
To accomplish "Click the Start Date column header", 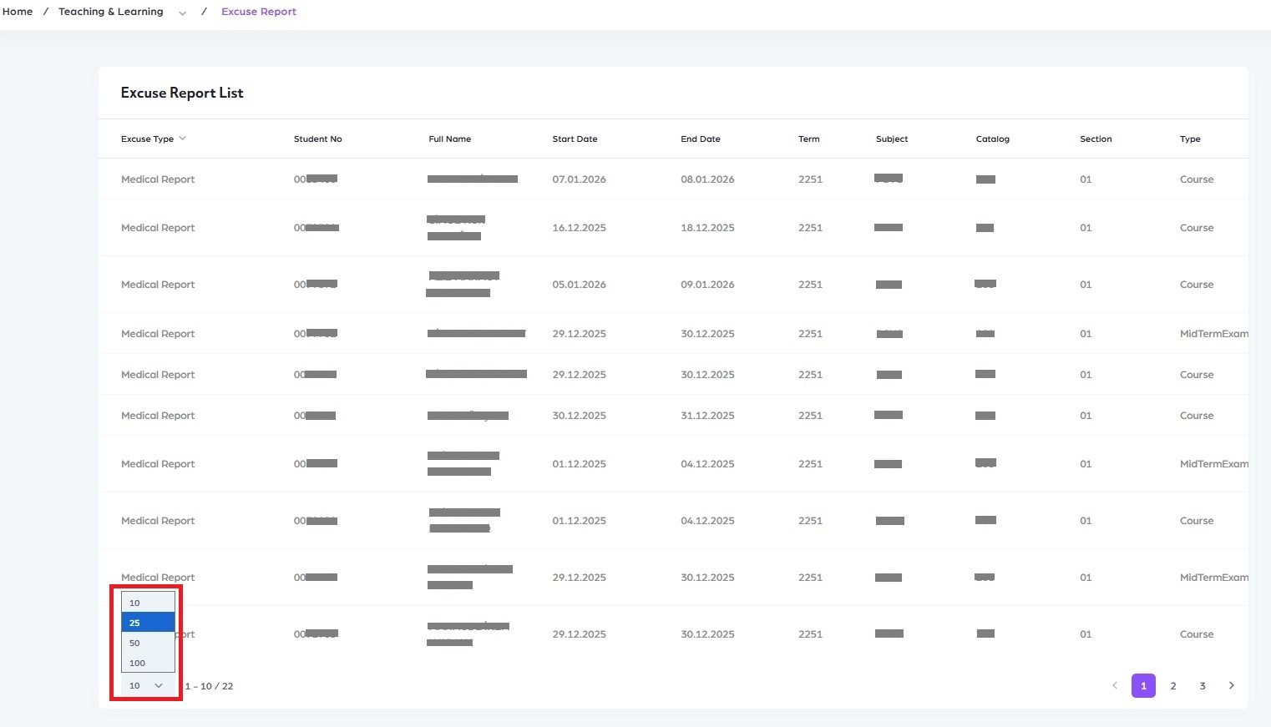I will click(575, 139).
